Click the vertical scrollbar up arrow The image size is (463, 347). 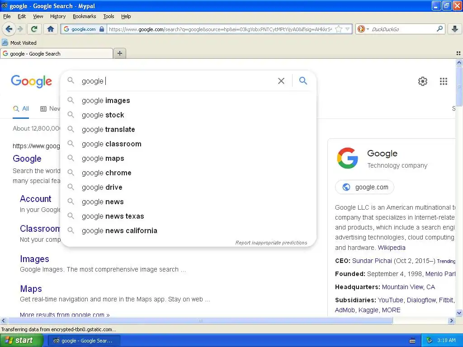tap(459, 62)
